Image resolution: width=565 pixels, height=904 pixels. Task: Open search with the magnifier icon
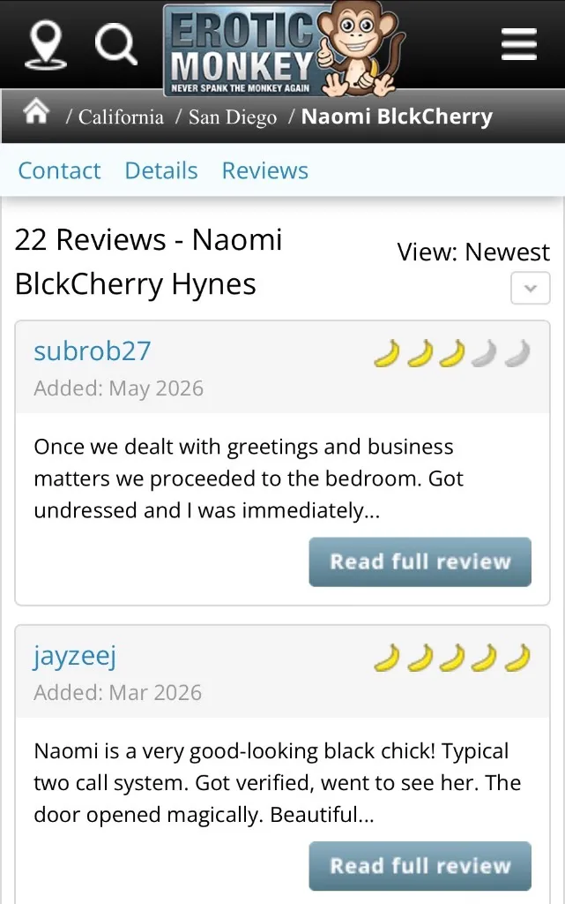(115, 45)
